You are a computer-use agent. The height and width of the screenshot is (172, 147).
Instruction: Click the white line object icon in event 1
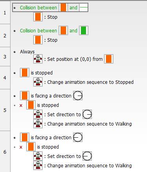tap(84, 7)
